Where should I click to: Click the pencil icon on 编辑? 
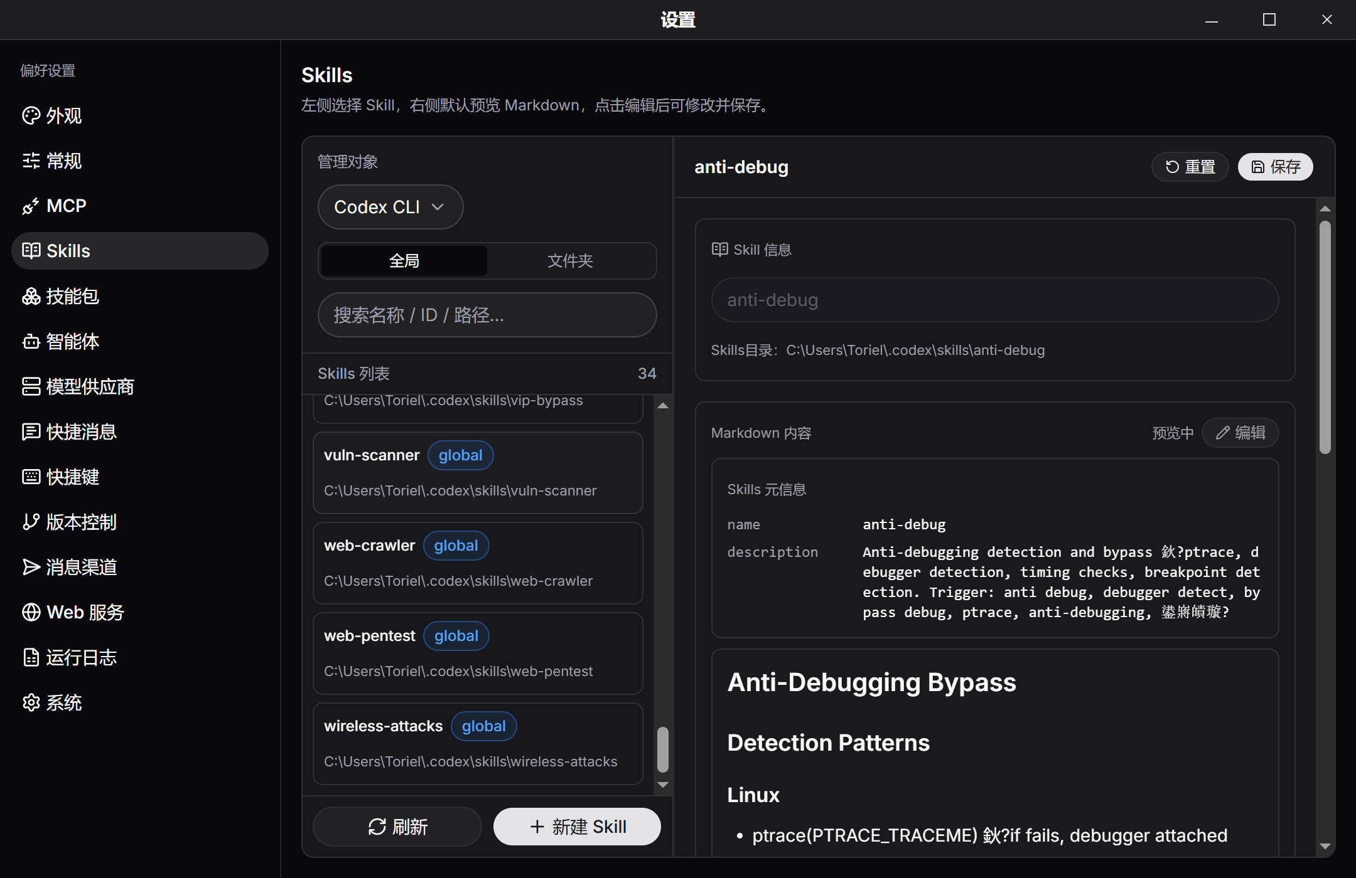(1222, 433)
